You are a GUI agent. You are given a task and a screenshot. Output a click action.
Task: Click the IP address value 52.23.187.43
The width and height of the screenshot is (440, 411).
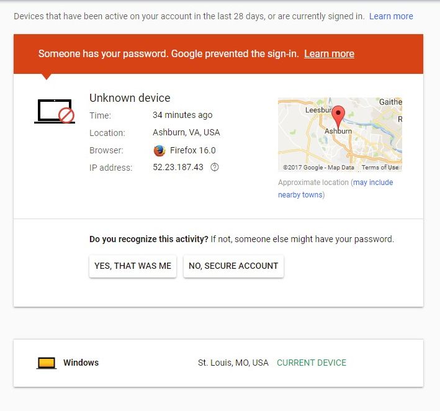[178, 168]
